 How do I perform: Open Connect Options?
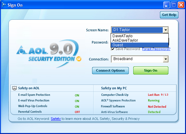click(x=110, y=70)
